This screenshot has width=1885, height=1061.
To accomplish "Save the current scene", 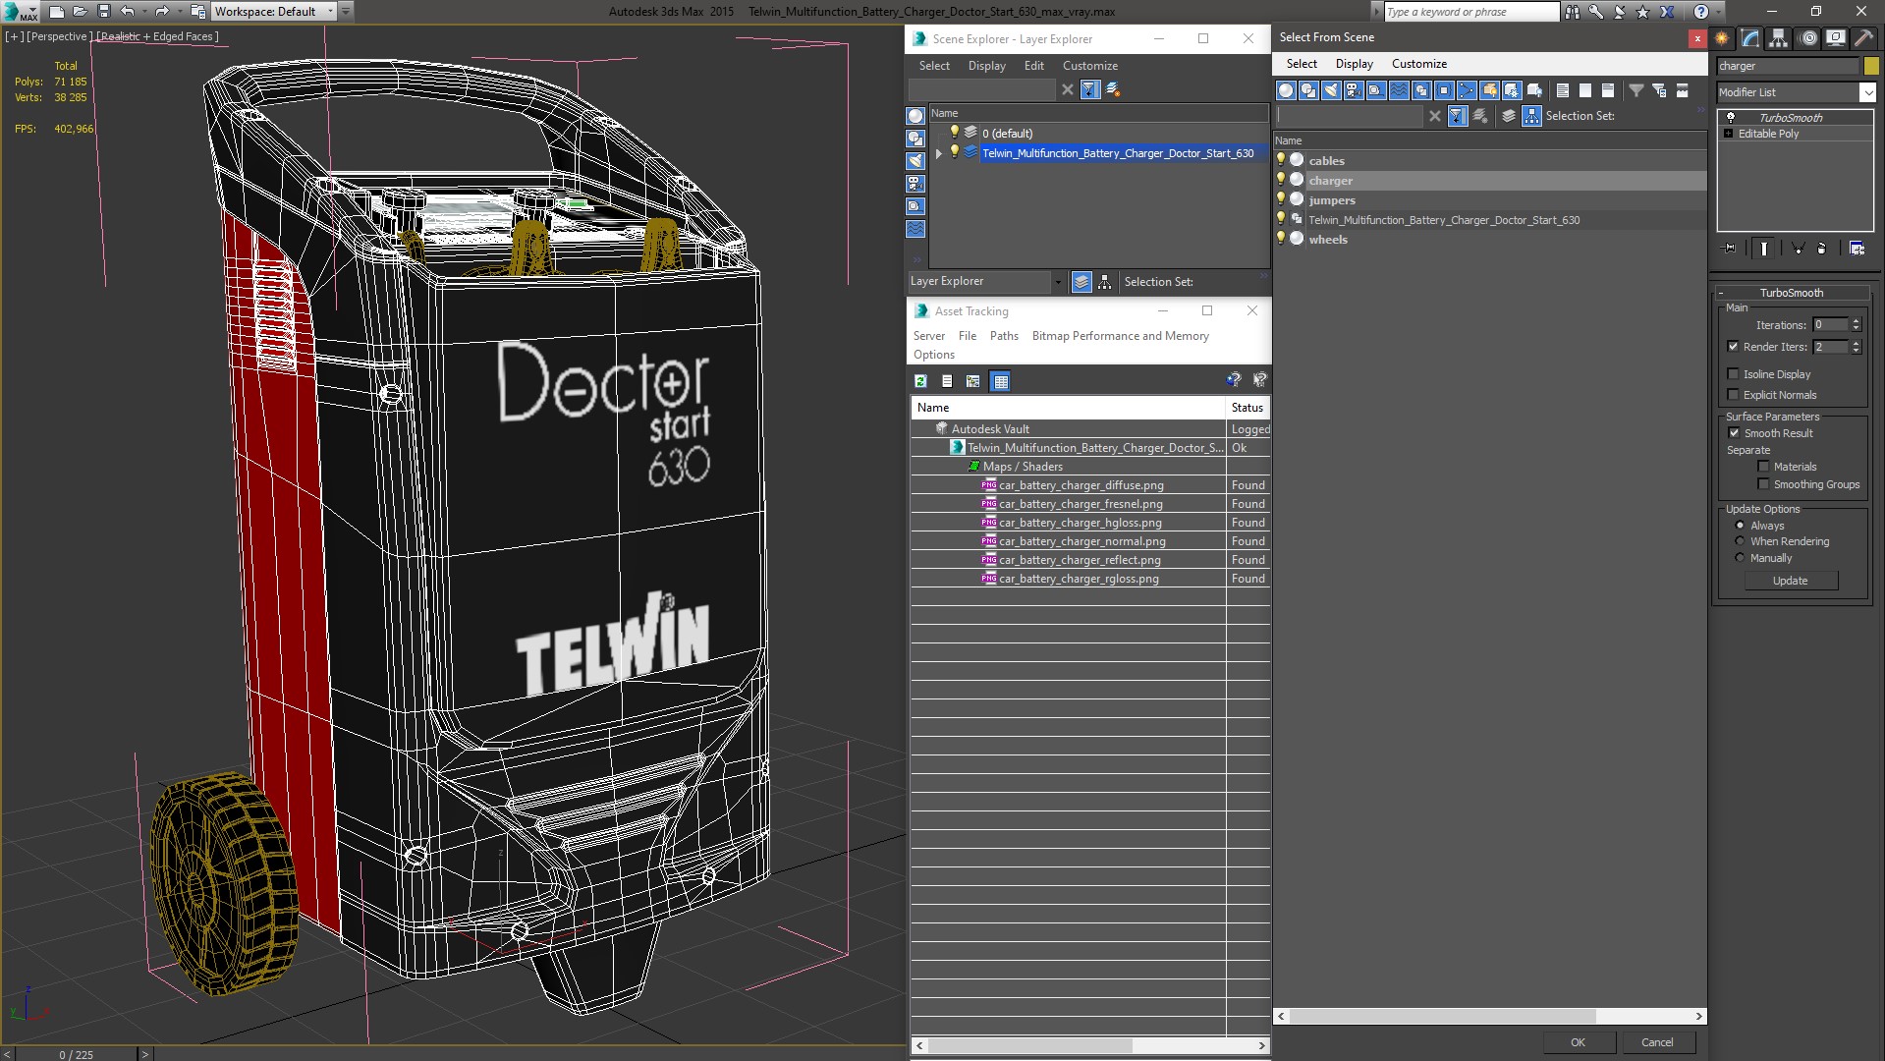I will pyautogui.click(x=103, y=12).
